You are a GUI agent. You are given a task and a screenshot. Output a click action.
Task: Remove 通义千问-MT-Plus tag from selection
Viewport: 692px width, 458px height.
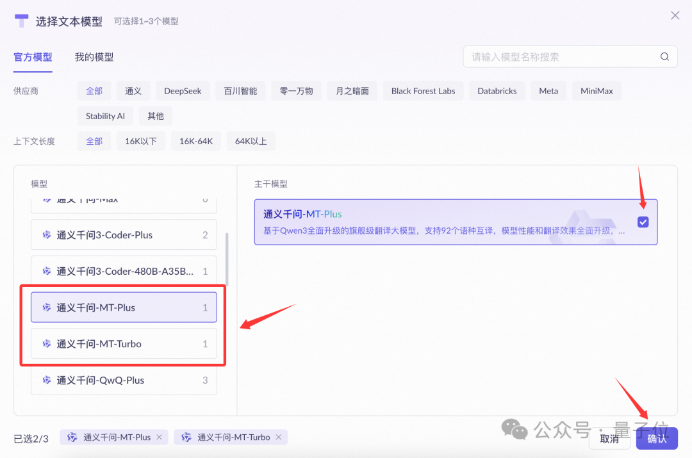(x=160, y=438)
